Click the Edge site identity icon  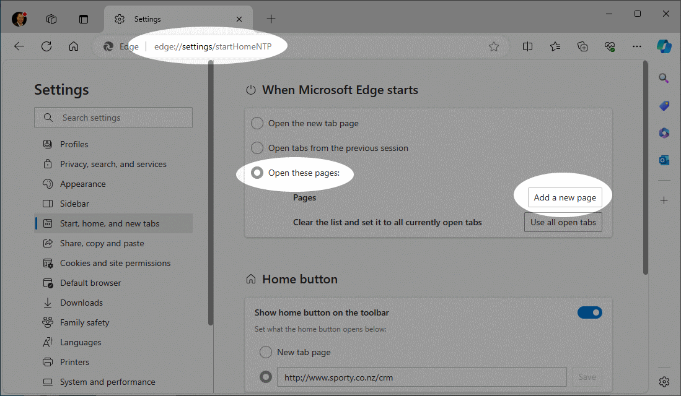point(108,46)
